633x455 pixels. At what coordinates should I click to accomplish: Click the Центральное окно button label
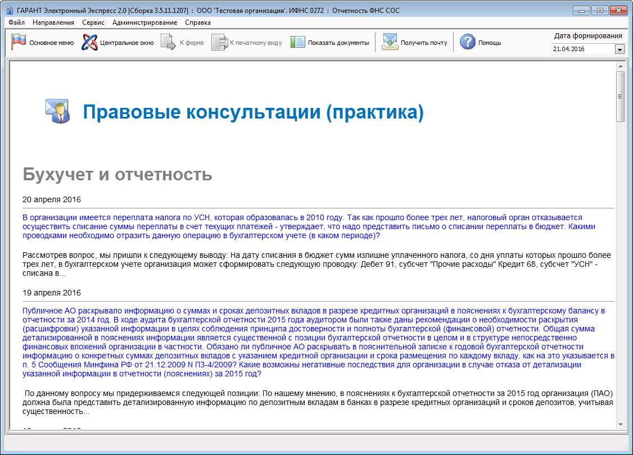[126, 43]
